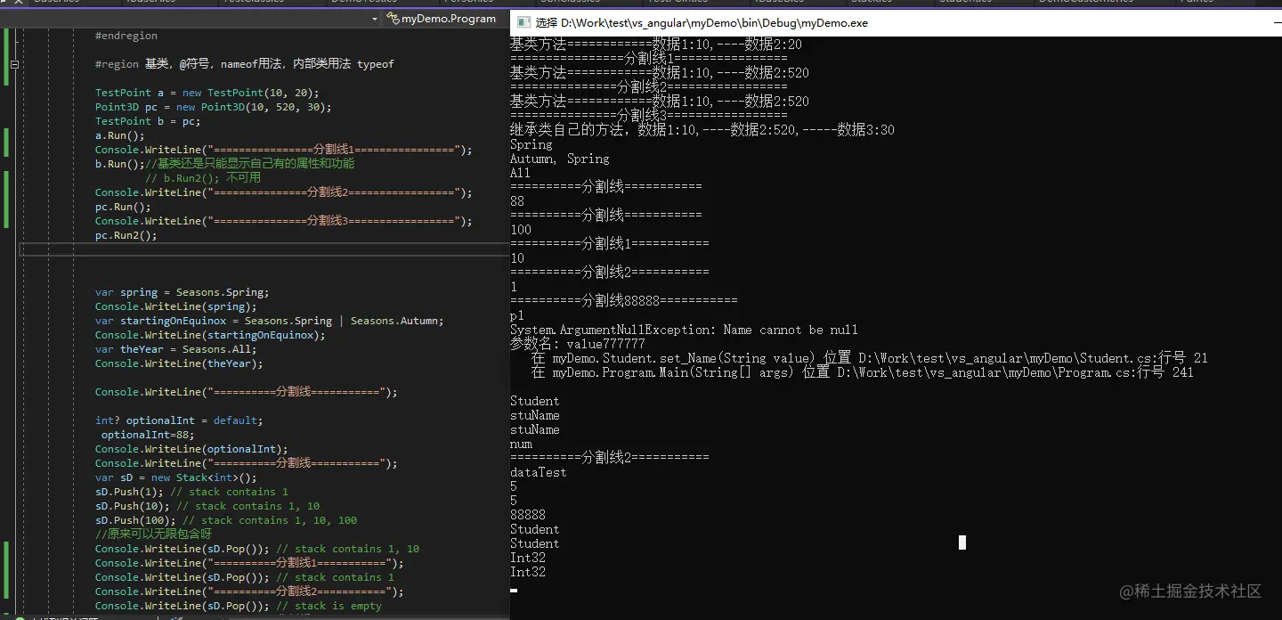The height and width of the screenshot is (620, 1282).
Task: Click the 'var spring = Seasons.Spring;' line
Action: tap(182, 292)
